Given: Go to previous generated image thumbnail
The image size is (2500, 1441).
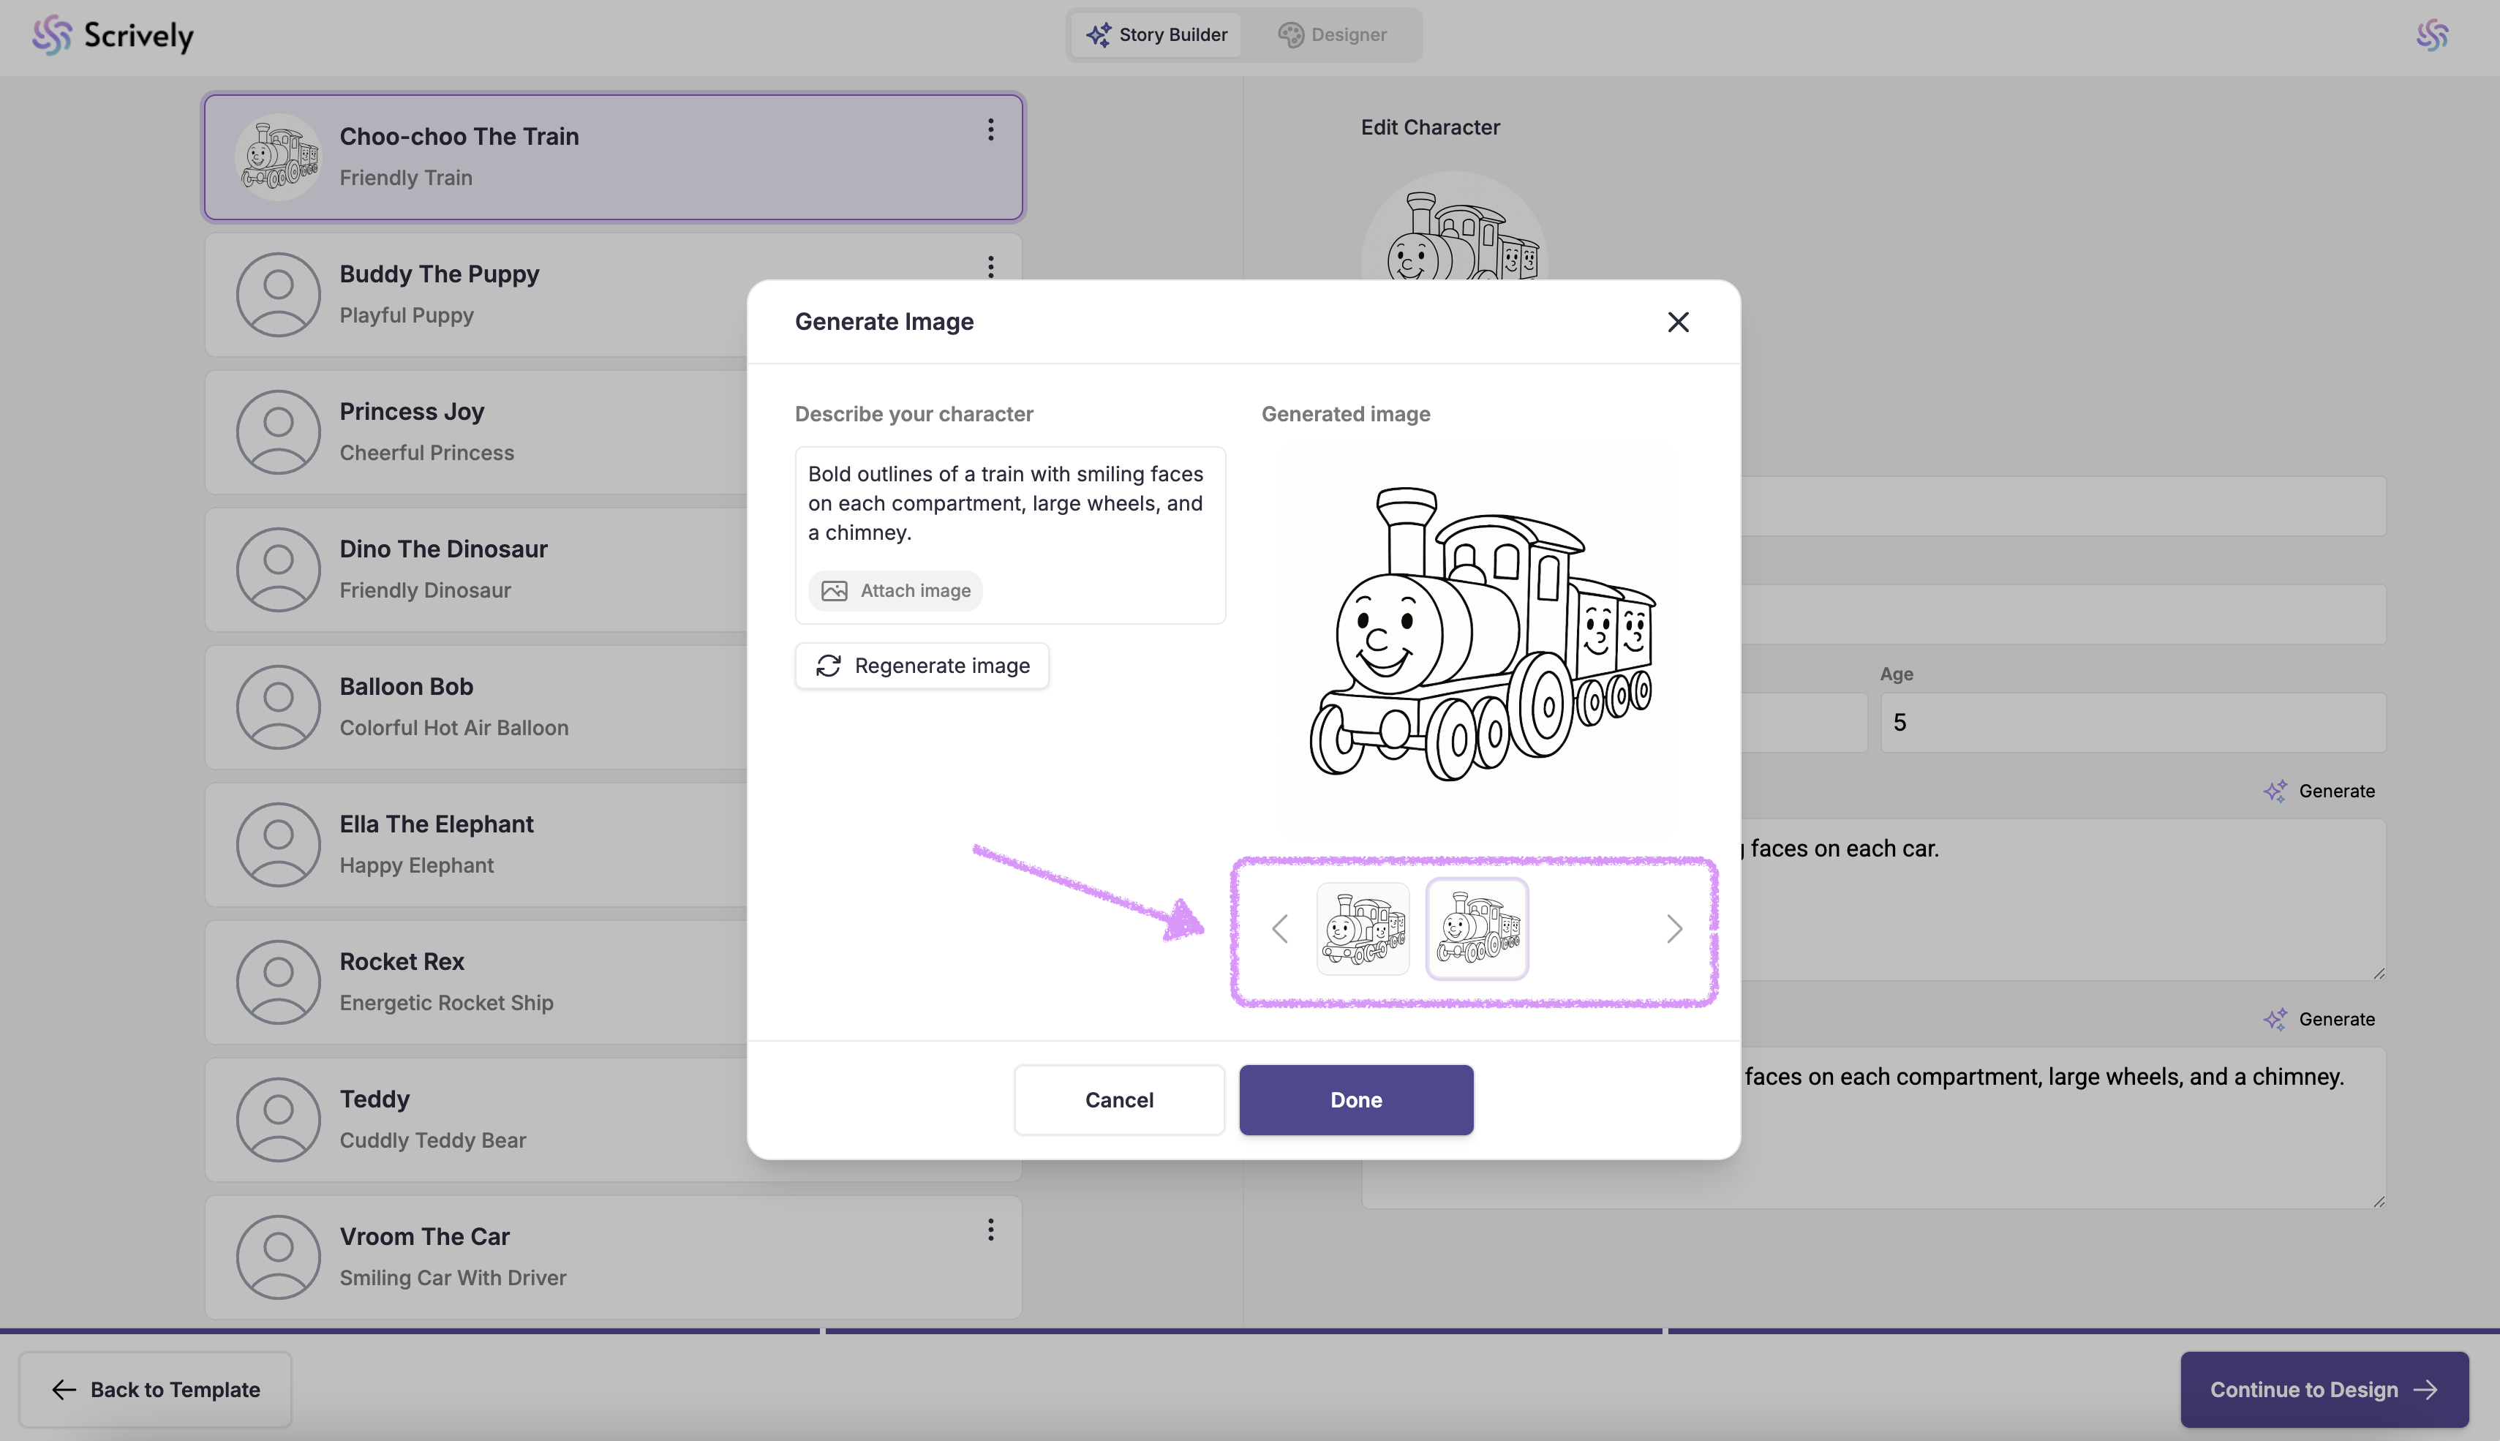Looking at the screenshot, I should [1280, 928].
